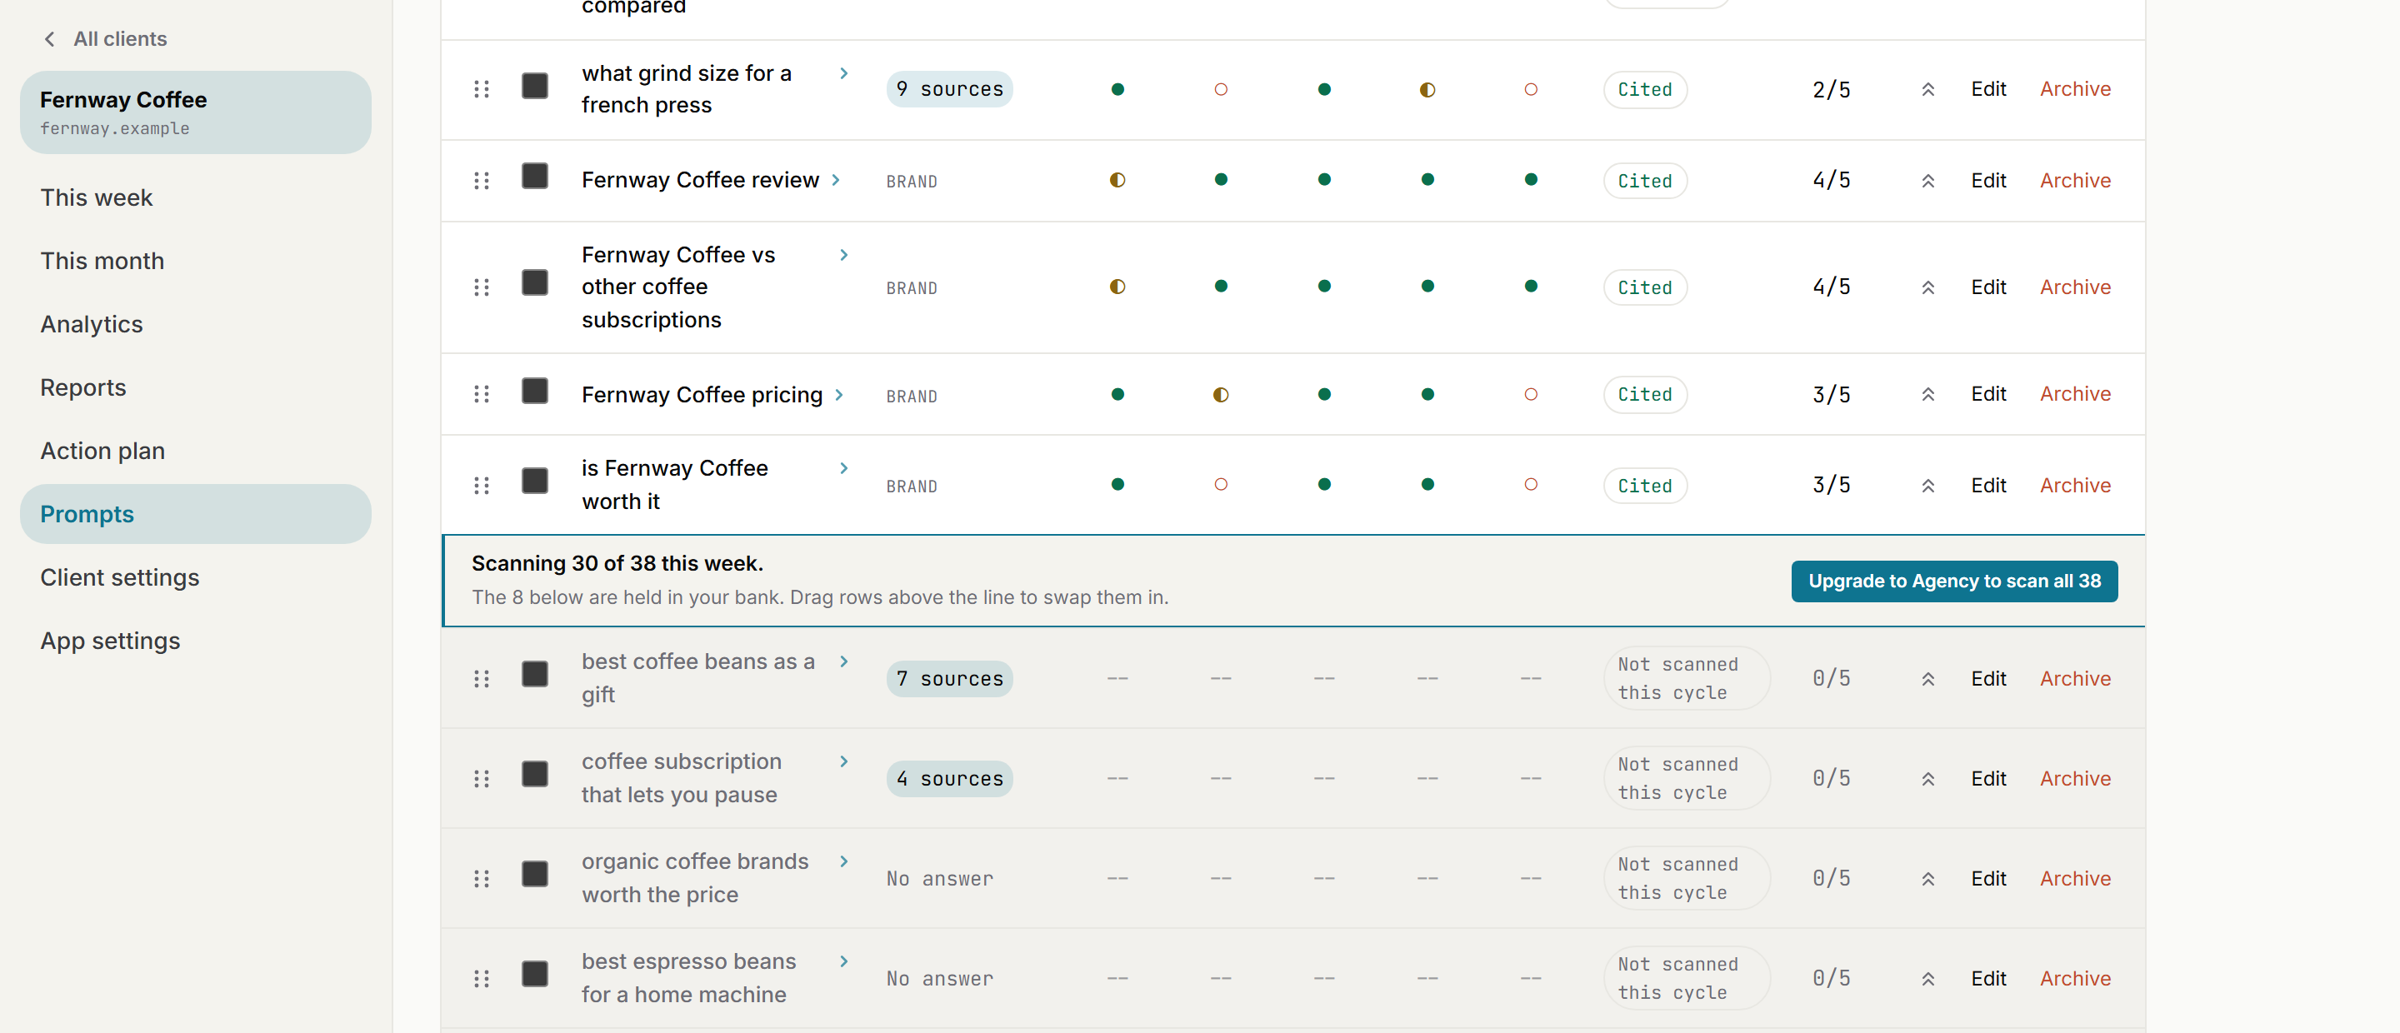Screen dimensions: 2400x1033
Task: Select checkbox for organic coffee brands prompt
Action: (535, 874)
